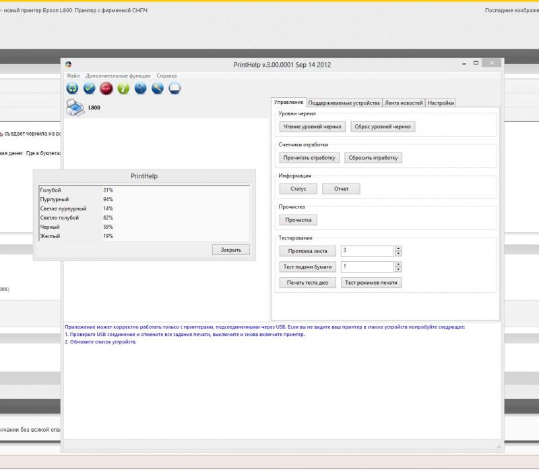539x475 pixels.
Task: Click the PrintHelp app icon in title bar
Action: point(69,64)
